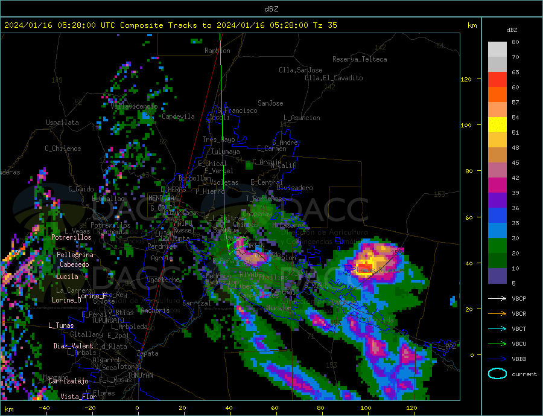Click the Chapanay place label
Viewport: 543px width, 416px height.
point(257,214)
